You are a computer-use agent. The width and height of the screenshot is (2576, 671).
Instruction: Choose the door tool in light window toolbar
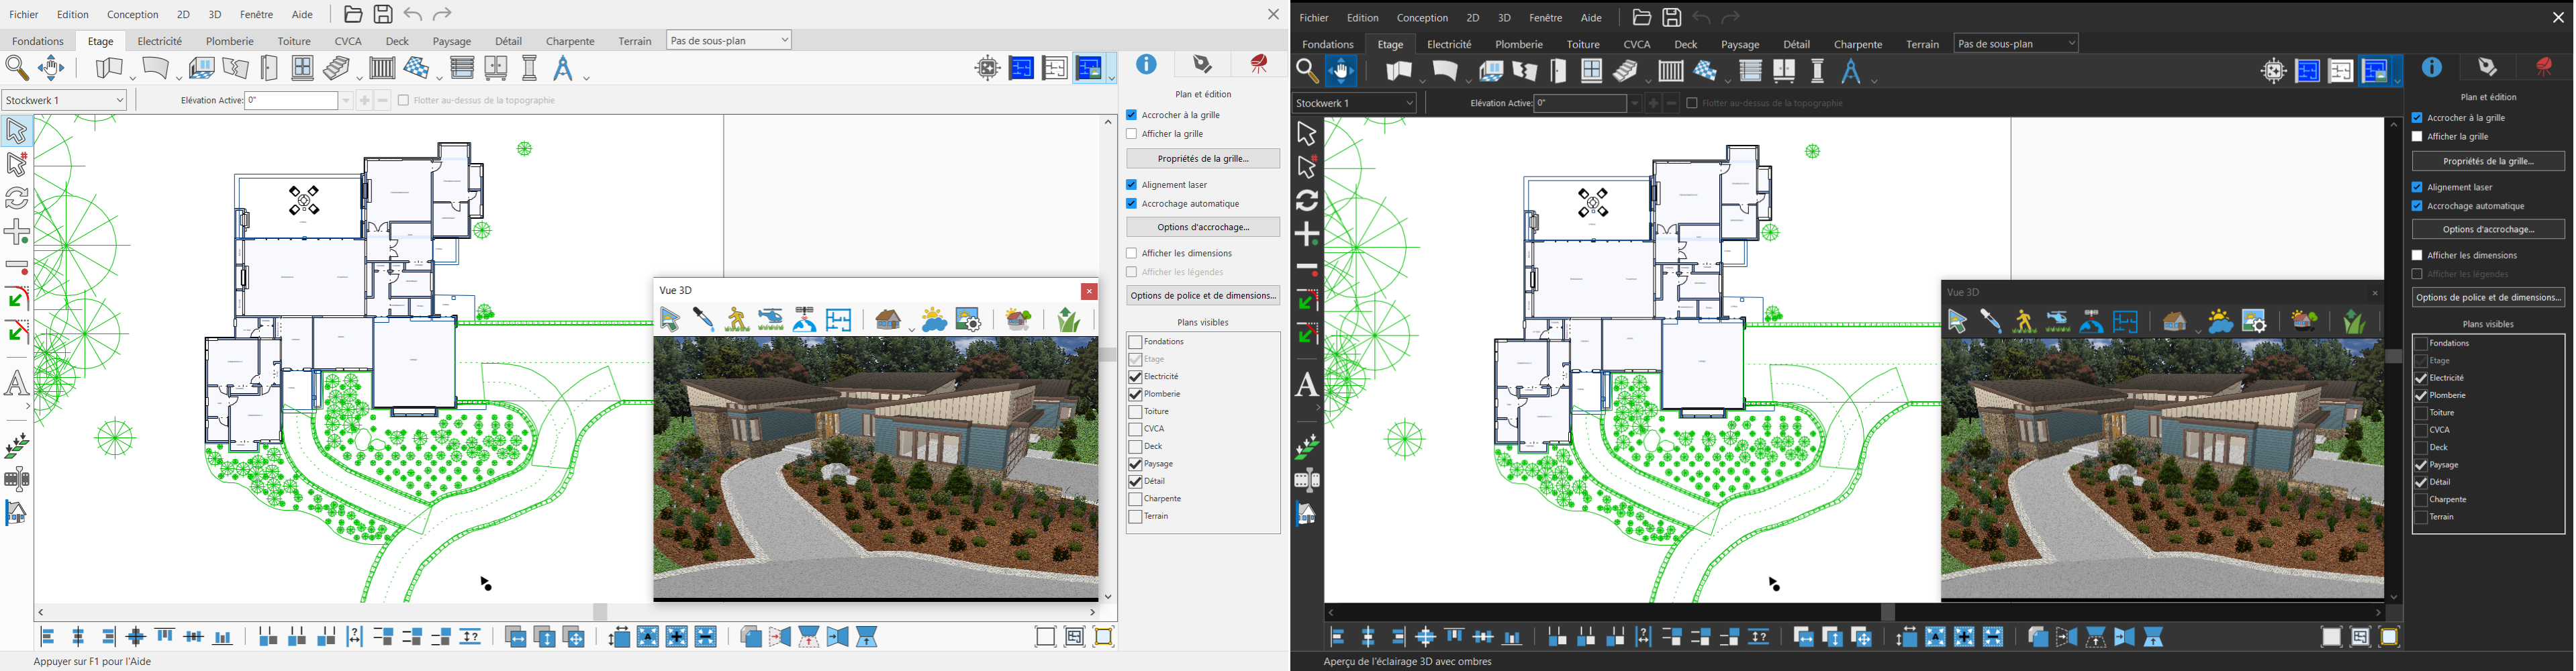pos(268,68)
